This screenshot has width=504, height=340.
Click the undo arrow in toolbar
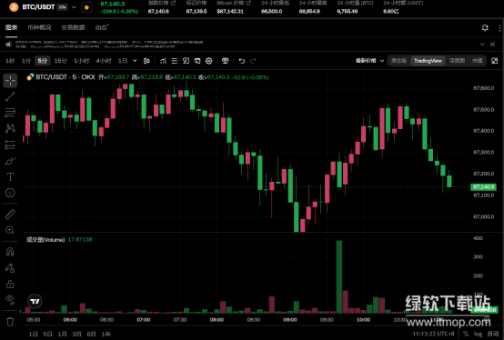pyautogui.click(x=242, y=61)
